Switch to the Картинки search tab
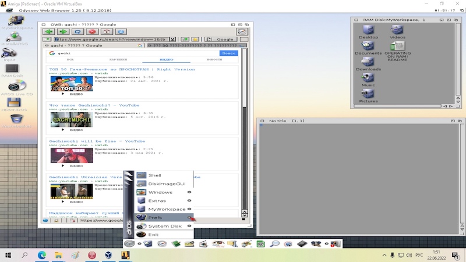The image size is (466, 262). coord(118,59)
